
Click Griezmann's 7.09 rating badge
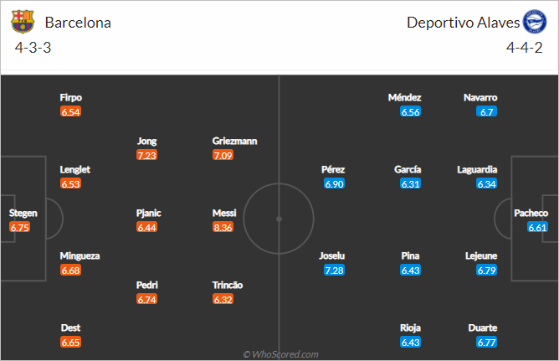coord(223,155)
